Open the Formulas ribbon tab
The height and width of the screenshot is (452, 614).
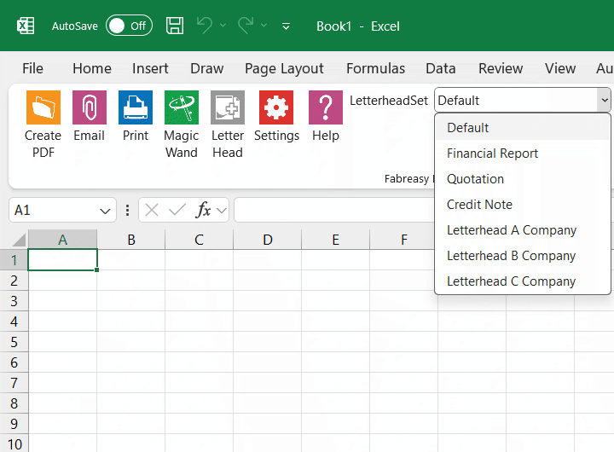pos(375,69)
